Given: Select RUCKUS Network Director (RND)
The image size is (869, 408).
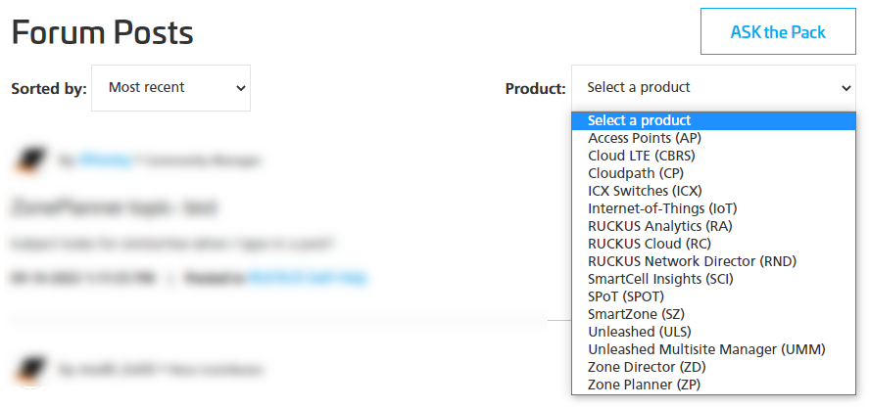Looking at the screenshot, I should pos(714,261).
